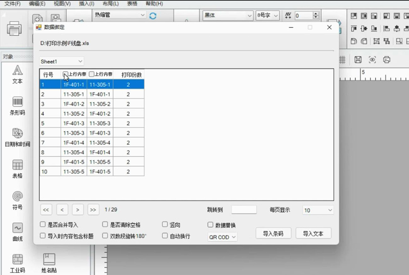The image size is (409, 275).
Task: Open the 每页显示 rows-per-page dropdown
Action: coord(318,210)
